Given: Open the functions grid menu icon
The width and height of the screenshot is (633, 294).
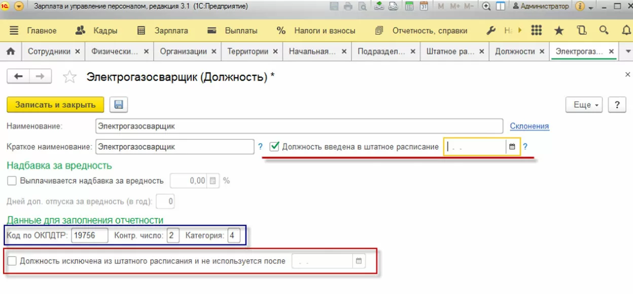Looking at the screenshot, I should [x=537, y=31].
